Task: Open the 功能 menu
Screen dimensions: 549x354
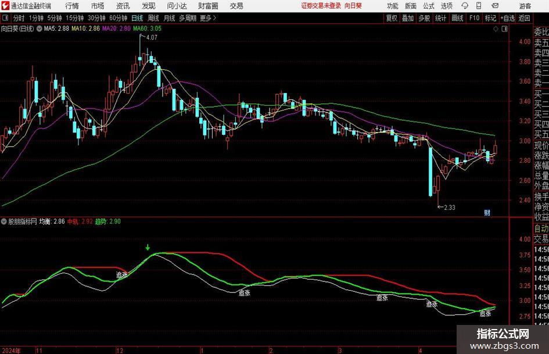Action: click(x=393, y=6)
